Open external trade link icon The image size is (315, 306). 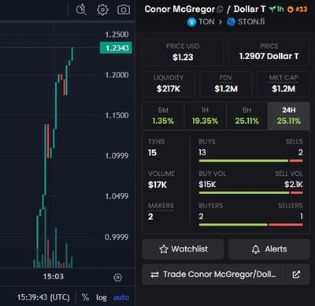coord(296,274)
